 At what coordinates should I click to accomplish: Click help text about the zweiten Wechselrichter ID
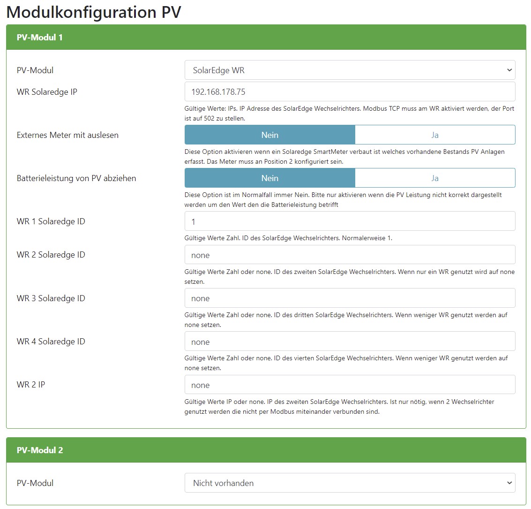tap(350, 276)
